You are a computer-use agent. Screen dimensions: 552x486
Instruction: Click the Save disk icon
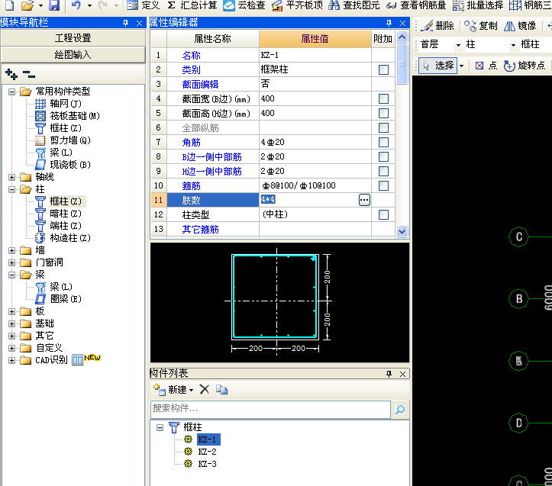coord(54,5)
